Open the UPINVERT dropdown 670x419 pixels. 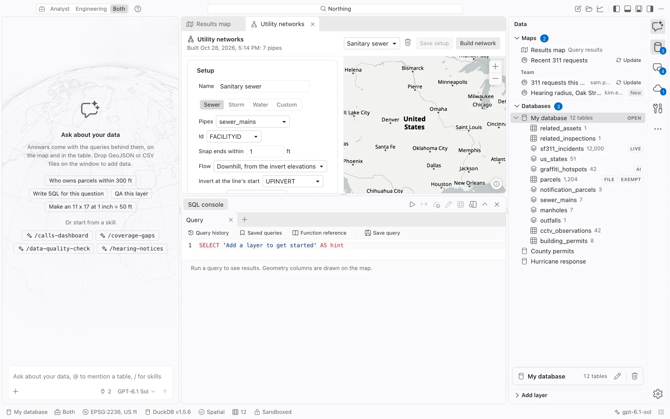pyautogui.click(x=293, y=181)
